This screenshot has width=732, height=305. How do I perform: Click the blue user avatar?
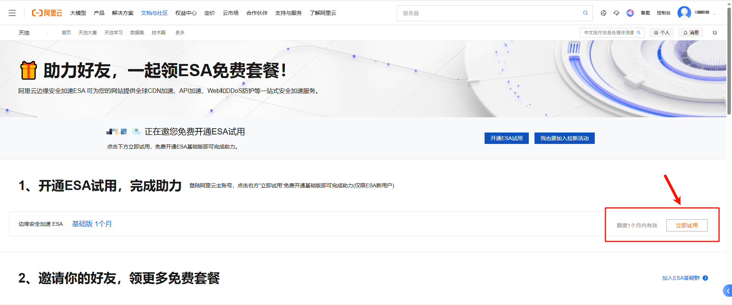pyautogui.click(x=684, y=13)
